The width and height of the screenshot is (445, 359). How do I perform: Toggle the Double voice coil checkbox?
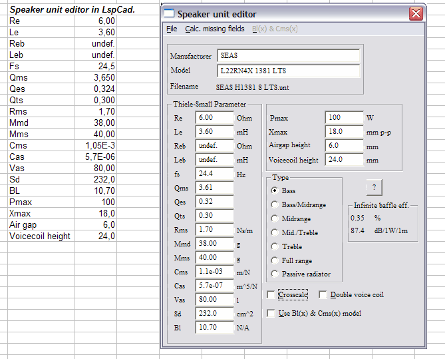pyautogui.click(x=323, y=294)
